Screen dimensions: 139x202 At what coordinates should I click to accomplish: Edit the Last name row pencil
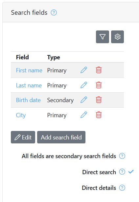pyautogui.click(x=84, y=85)
